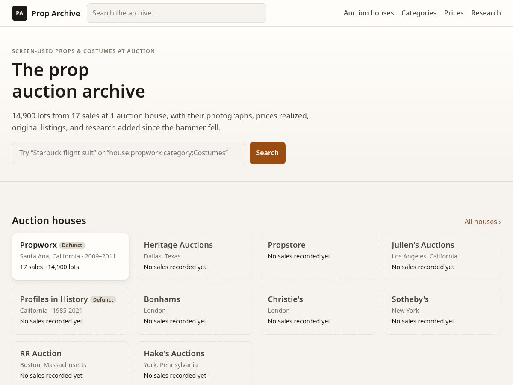513x385 pixels.
Task: Click 'Santa Ana, California · 2009–2011' text
Action: click(68, 256)
